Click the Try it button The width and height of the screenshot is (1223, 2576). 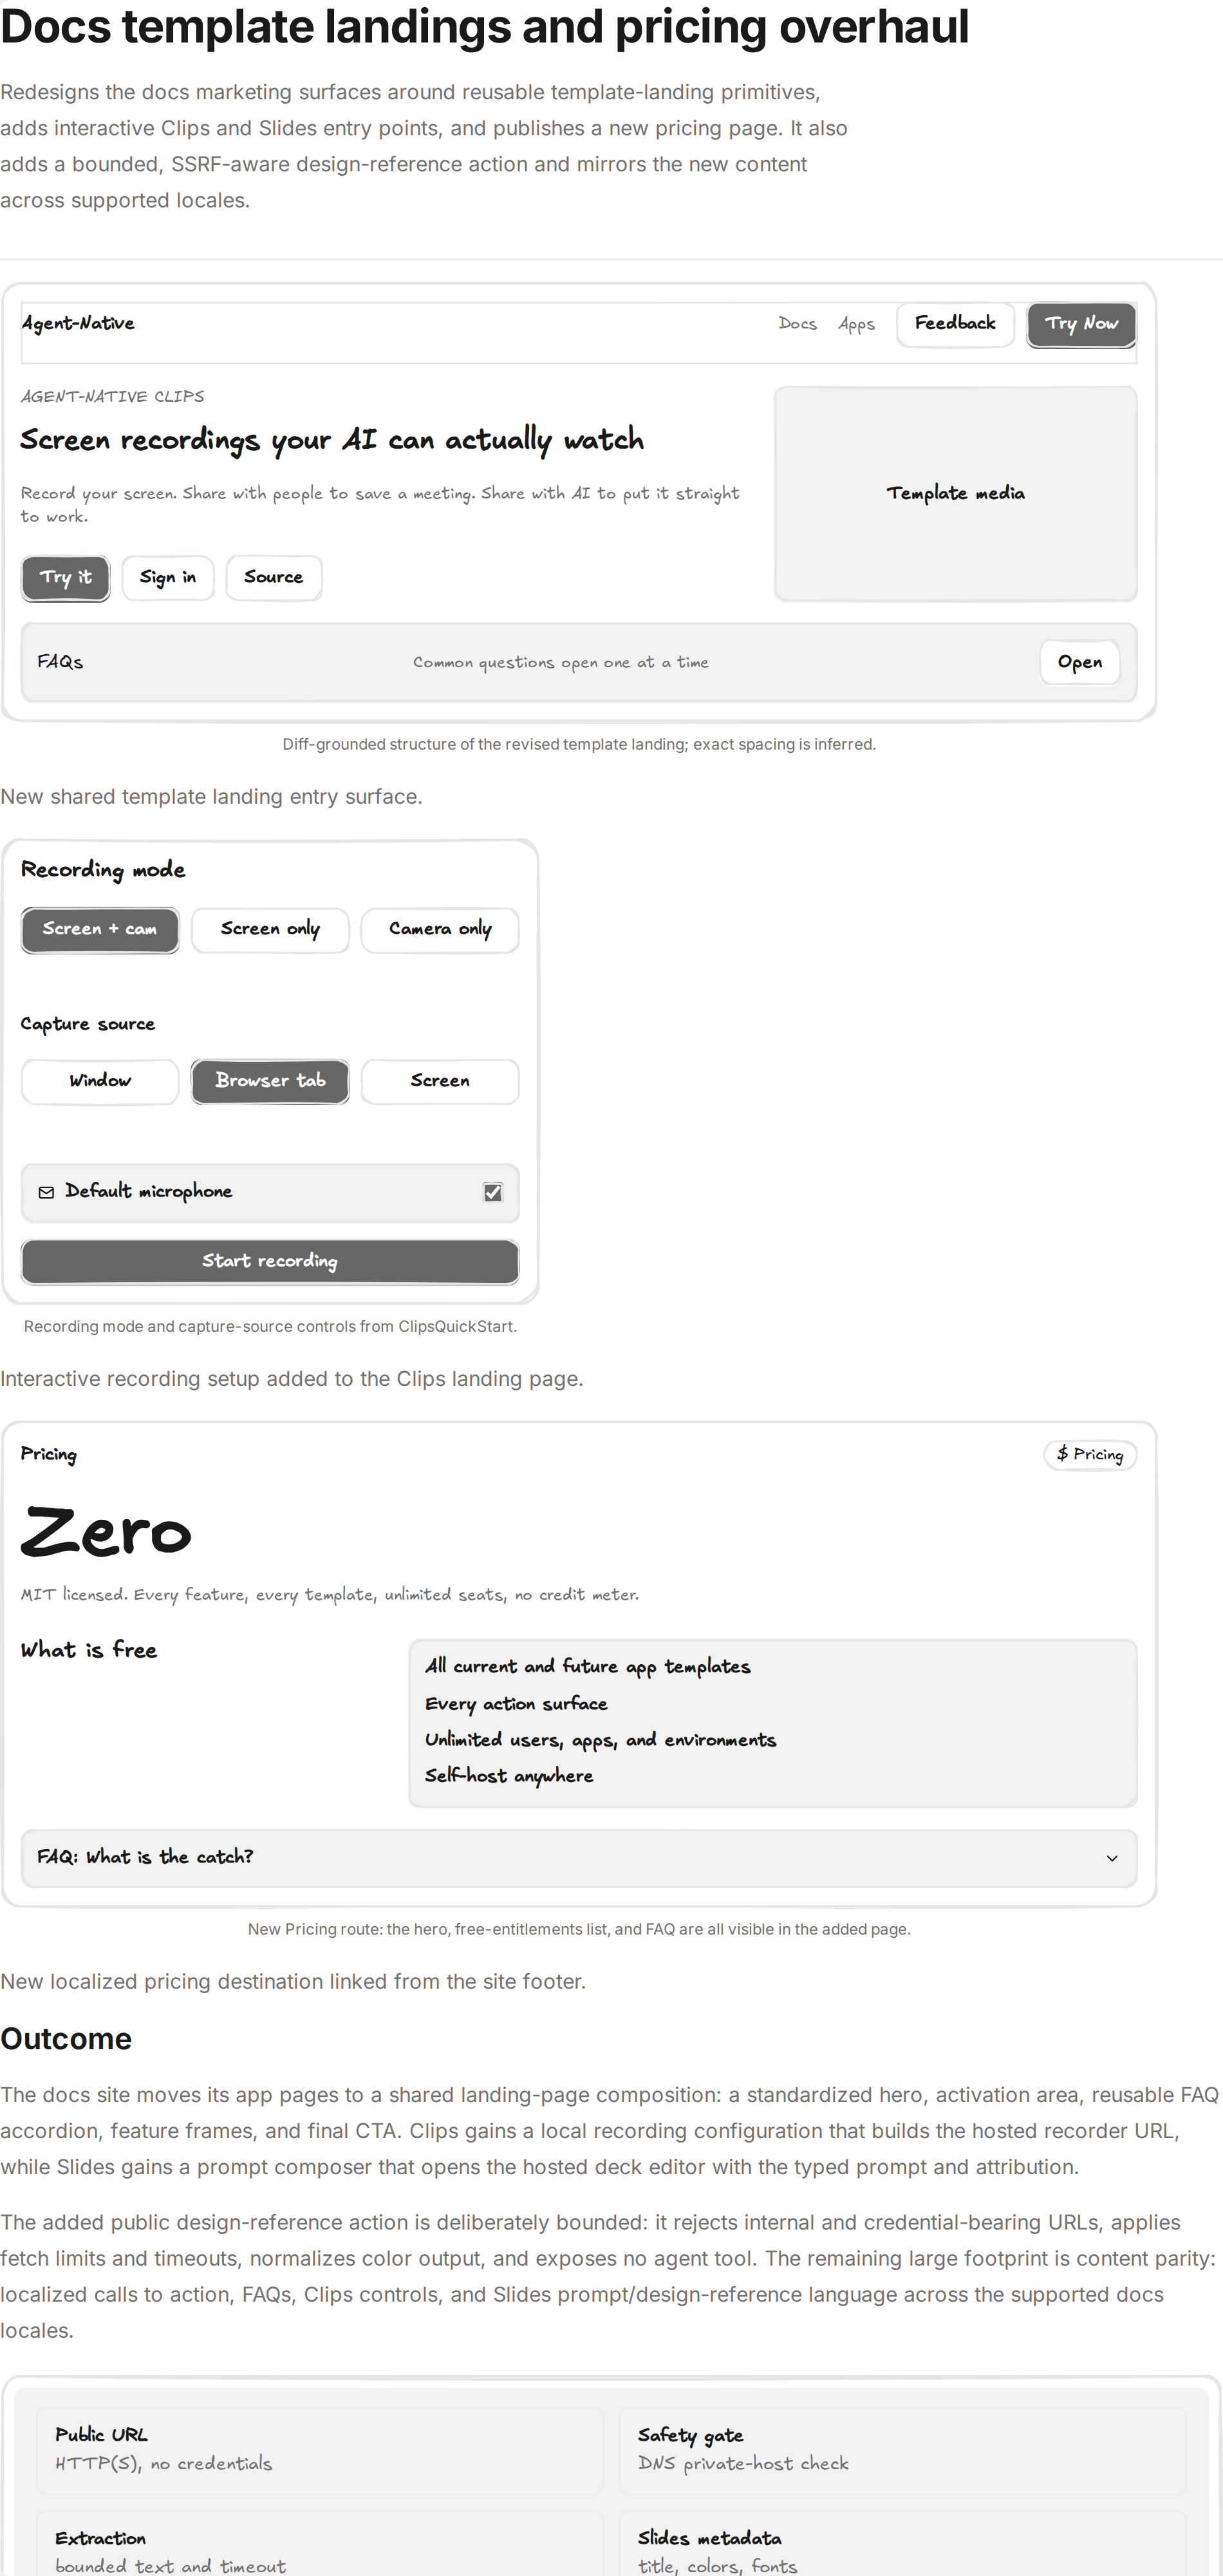[x=65, y=578]
